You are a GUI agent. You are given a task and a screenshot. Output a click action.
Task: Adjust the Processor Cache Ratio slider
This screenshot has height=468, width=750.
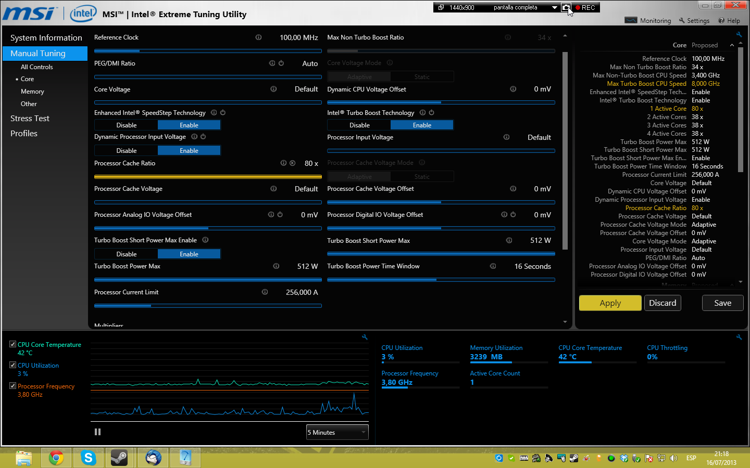coord(208,176)
